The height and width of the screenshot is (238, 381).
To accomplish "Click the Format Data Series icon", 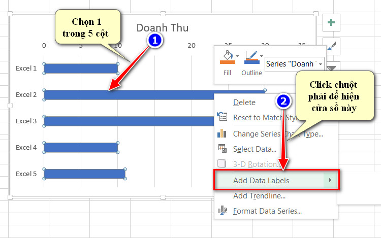I will tap(223, 210).
